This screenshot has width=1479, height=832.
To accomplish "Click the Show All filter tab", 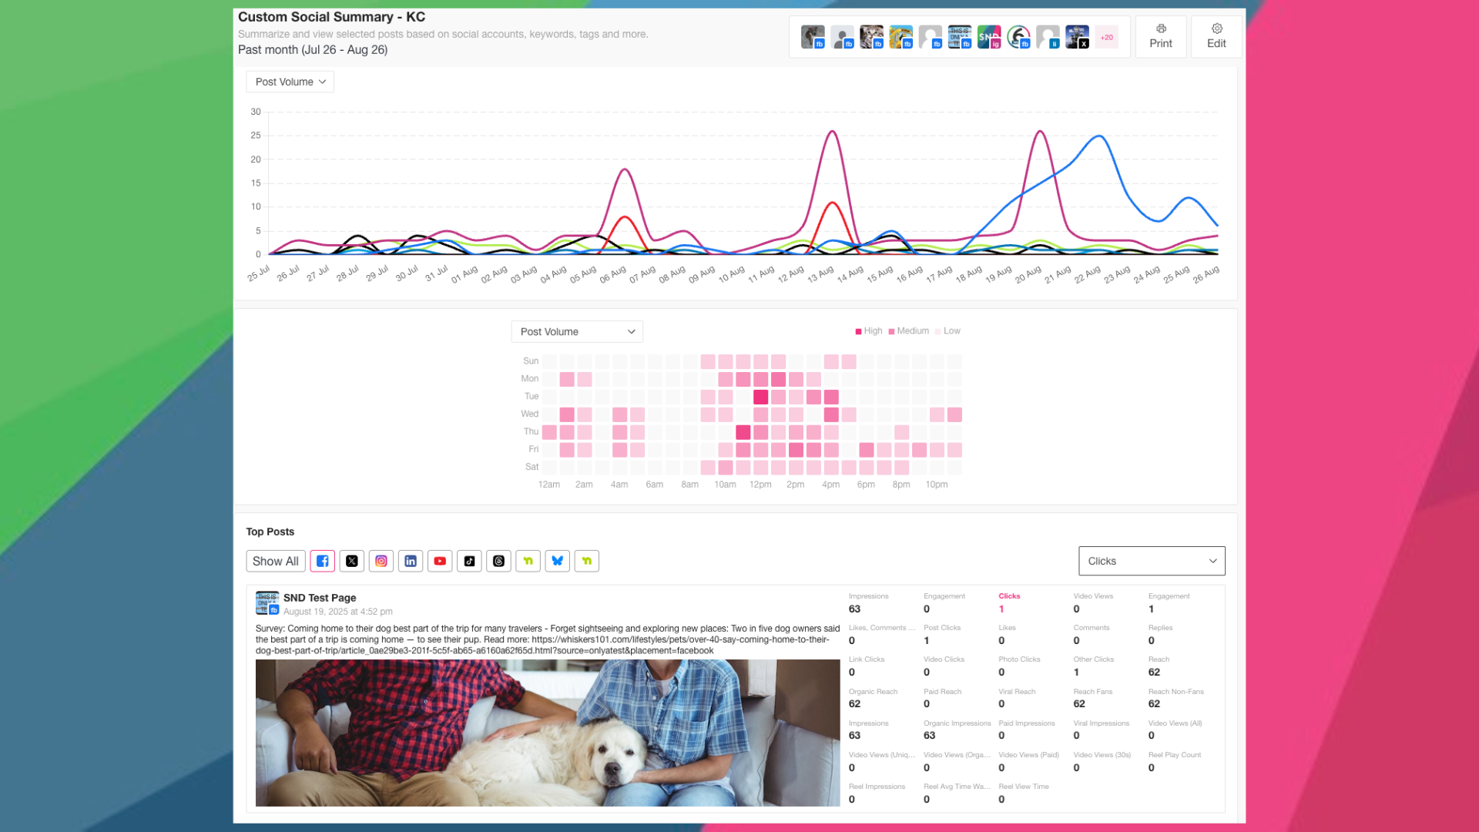I will 275,561.
